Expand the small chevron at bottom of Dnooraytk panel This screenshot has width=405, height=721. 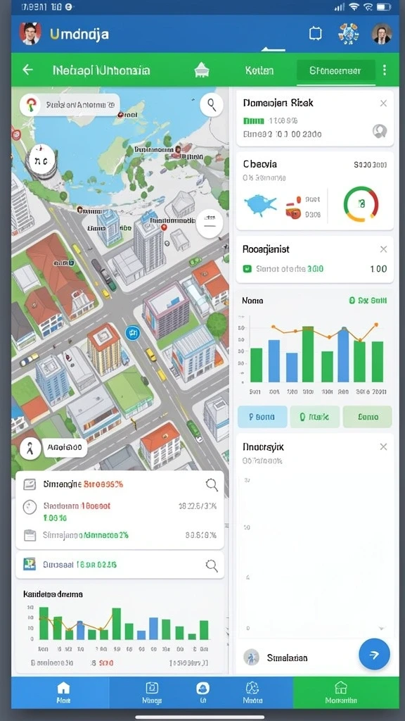(381, 628)
